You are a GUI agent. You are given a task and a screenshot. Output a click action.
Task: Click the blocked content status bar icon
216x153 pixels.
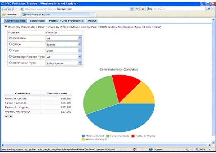pyautogui.click(x=134, y=149)
